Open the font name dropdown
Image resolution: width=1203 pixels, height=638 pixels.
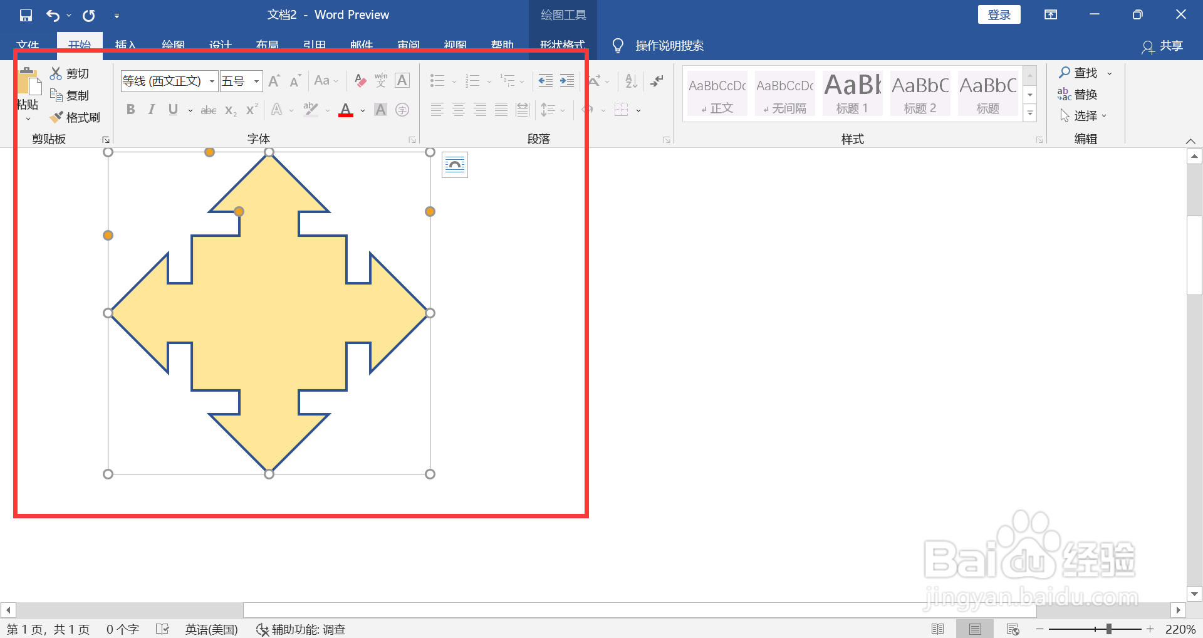point(212,81)
